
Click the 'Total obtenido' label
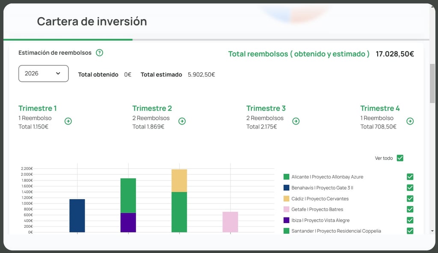click(x=98, y=74)
